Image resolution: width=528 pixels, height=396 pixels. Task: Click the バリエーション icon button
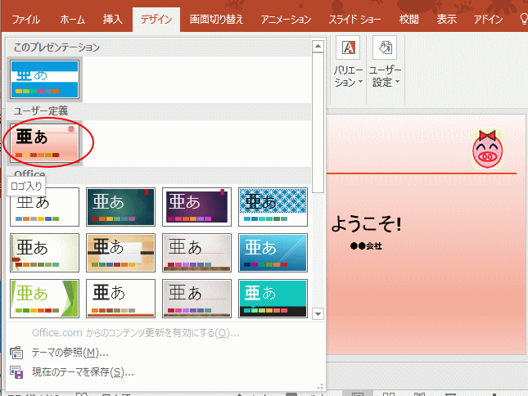point(348,47)
